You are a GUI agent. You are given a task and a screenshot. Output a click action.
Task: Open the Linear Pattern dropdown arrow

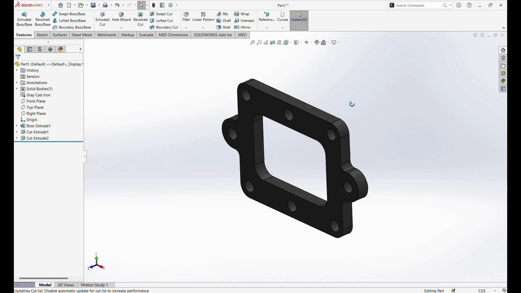tap(203, 28)
